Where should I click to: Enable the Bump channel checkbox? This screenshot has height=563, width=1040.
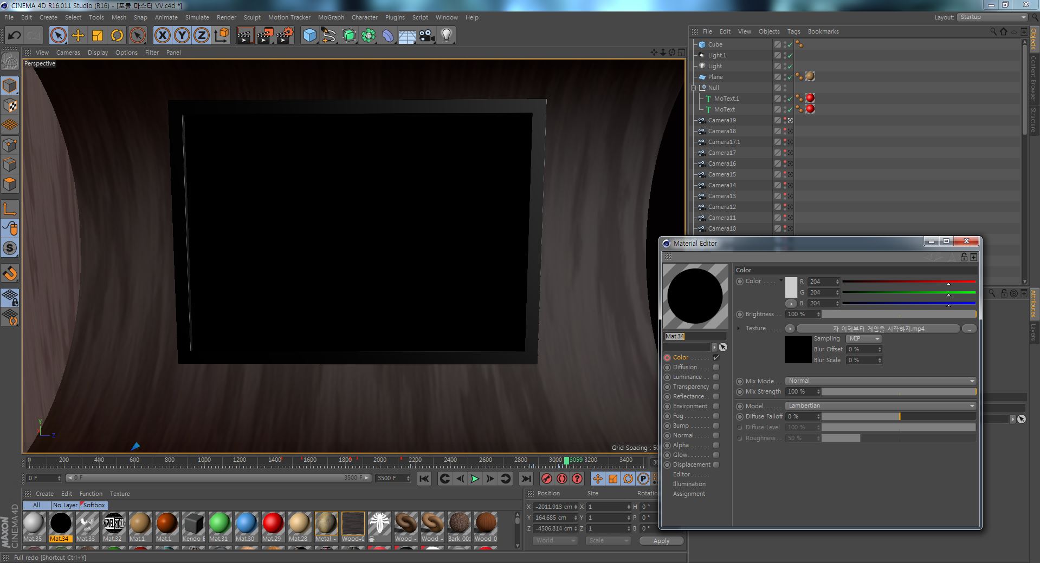[716, 426]
